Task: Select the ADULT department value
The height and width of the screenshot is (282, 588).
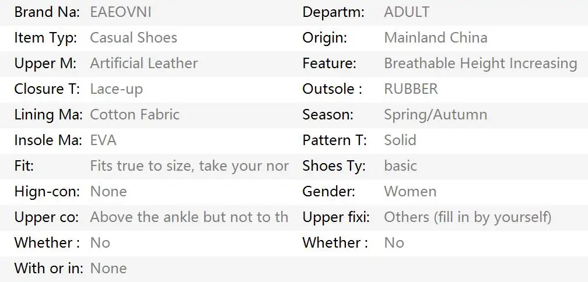Action: 407,12
